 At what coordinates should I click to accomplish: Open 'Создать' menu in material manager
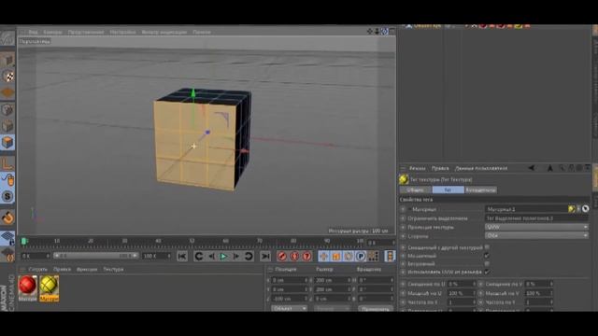pos(37,270)
